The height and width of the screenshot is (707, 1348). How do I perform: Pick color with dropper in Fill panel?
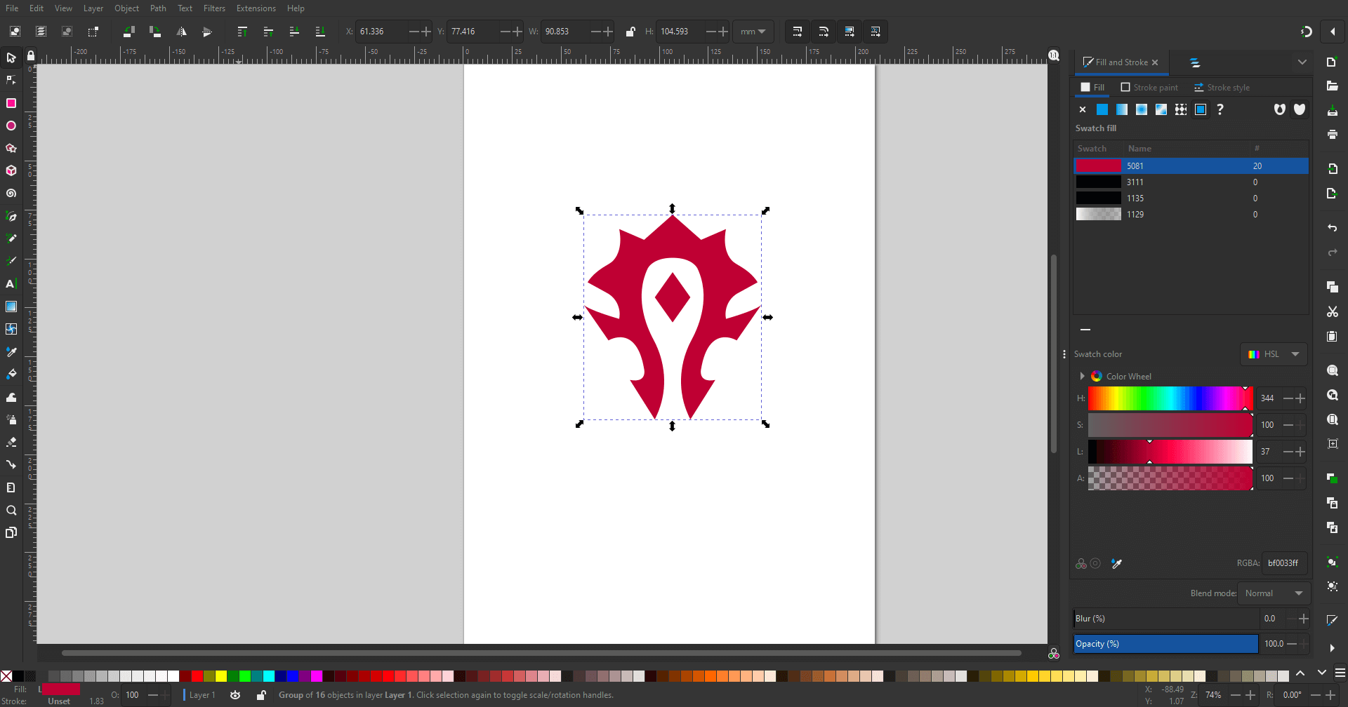tap(1117, 563)
